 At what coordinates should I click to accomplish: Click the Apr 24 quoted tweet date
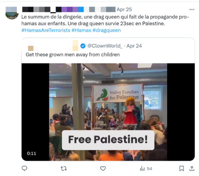tap(134, 46)
